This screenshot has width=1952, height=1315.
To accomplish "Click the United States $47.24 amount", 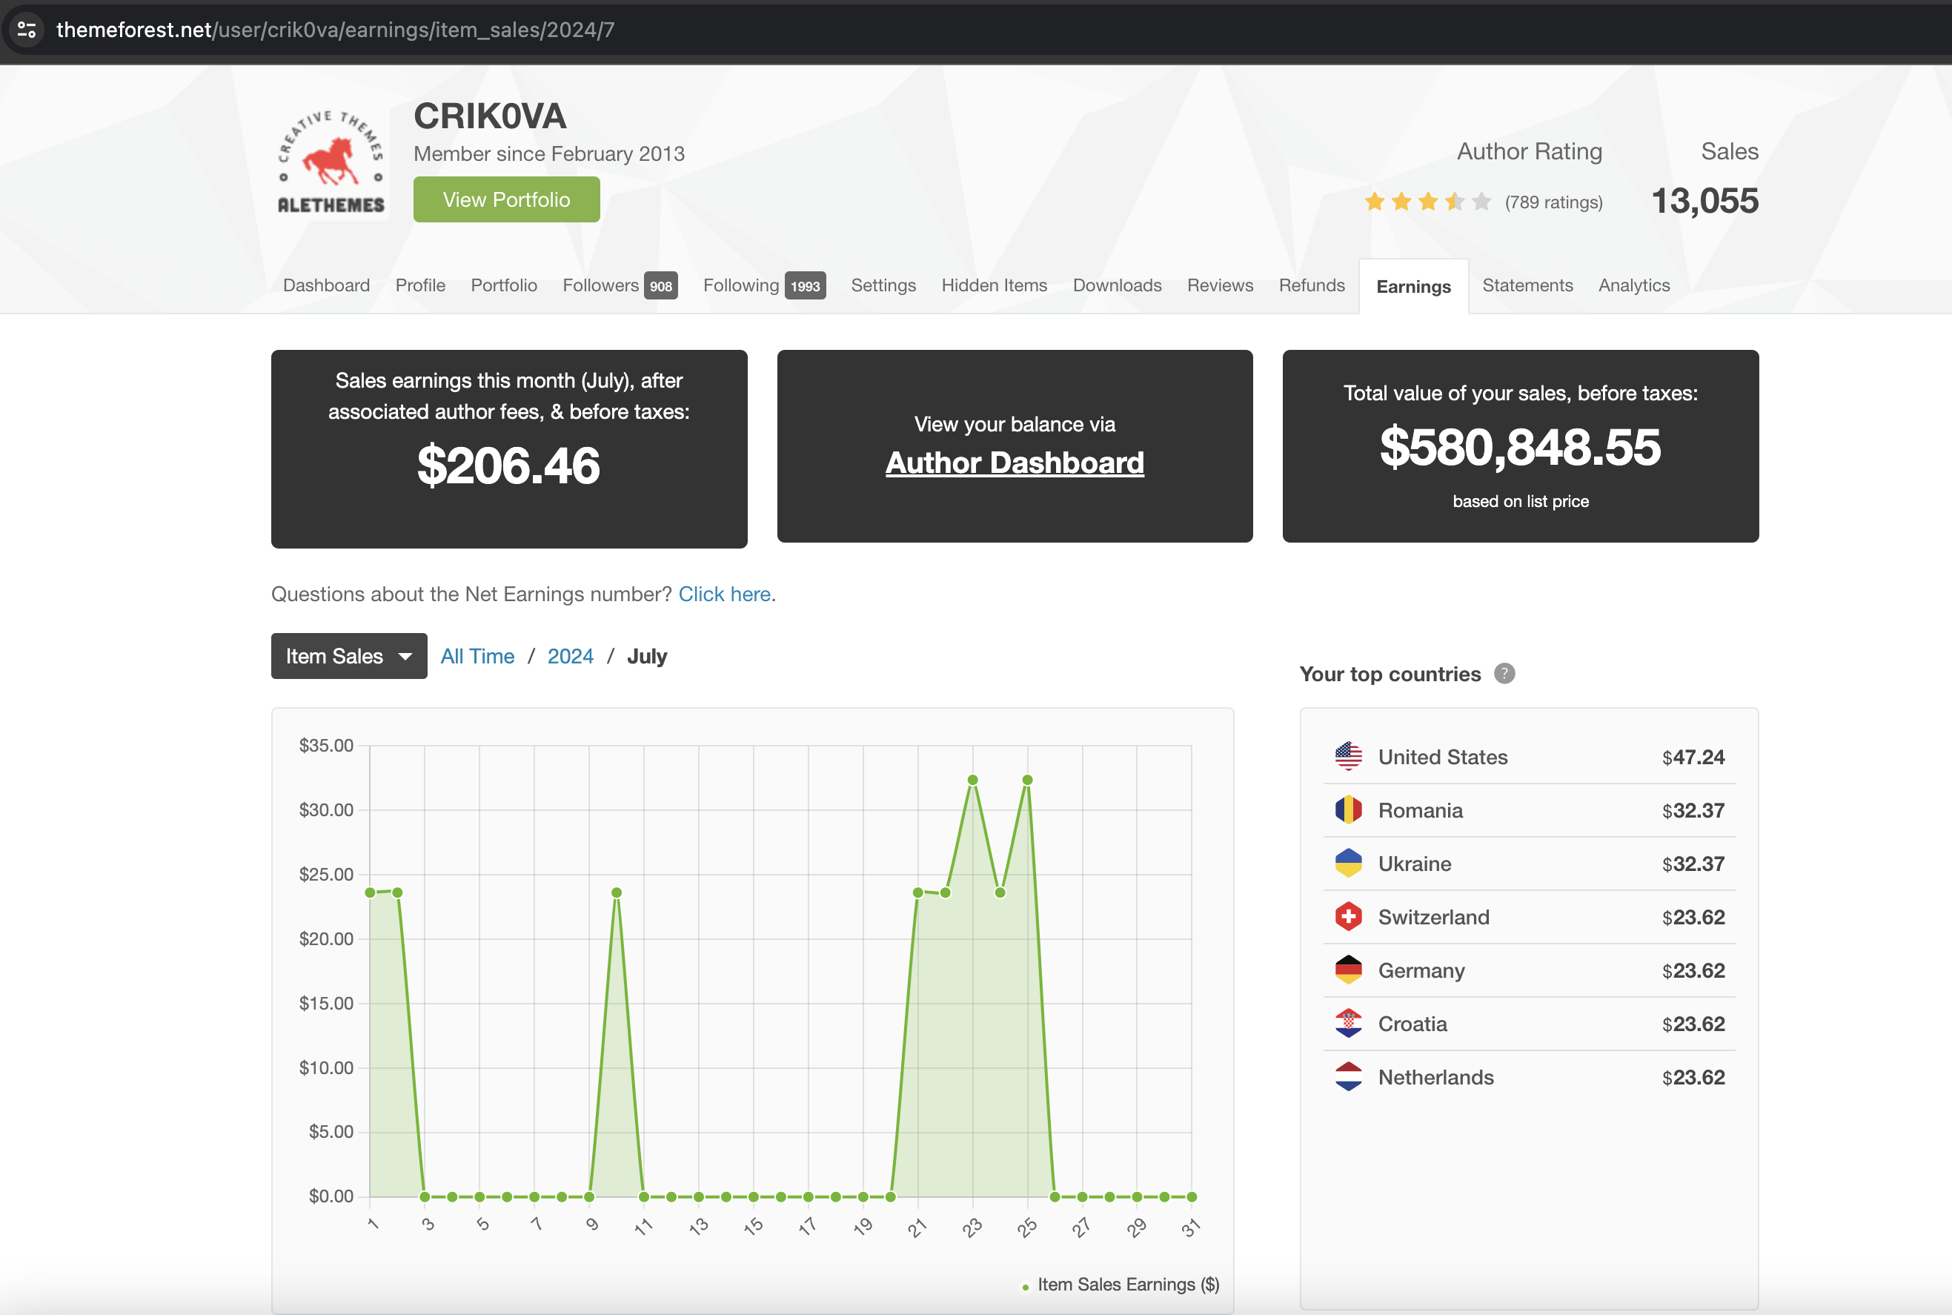I will [1693, 758].
